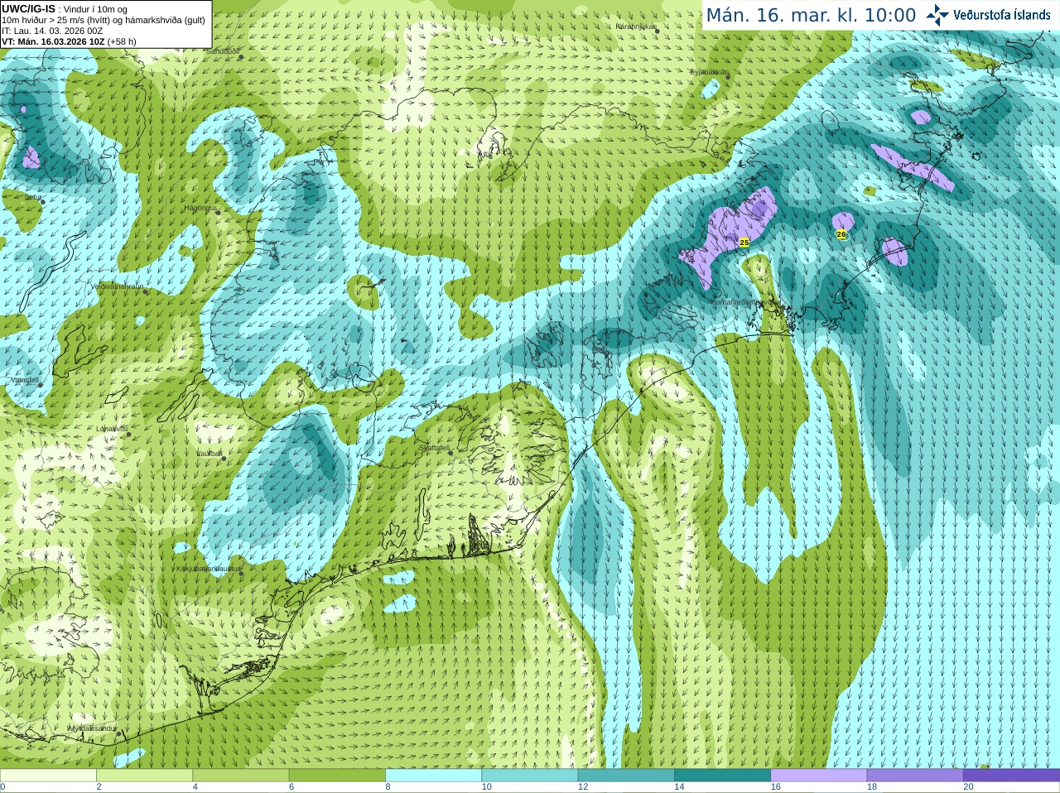Click the 'Eyjabakkar' place label
The image size is (1060, 793).
710,72
